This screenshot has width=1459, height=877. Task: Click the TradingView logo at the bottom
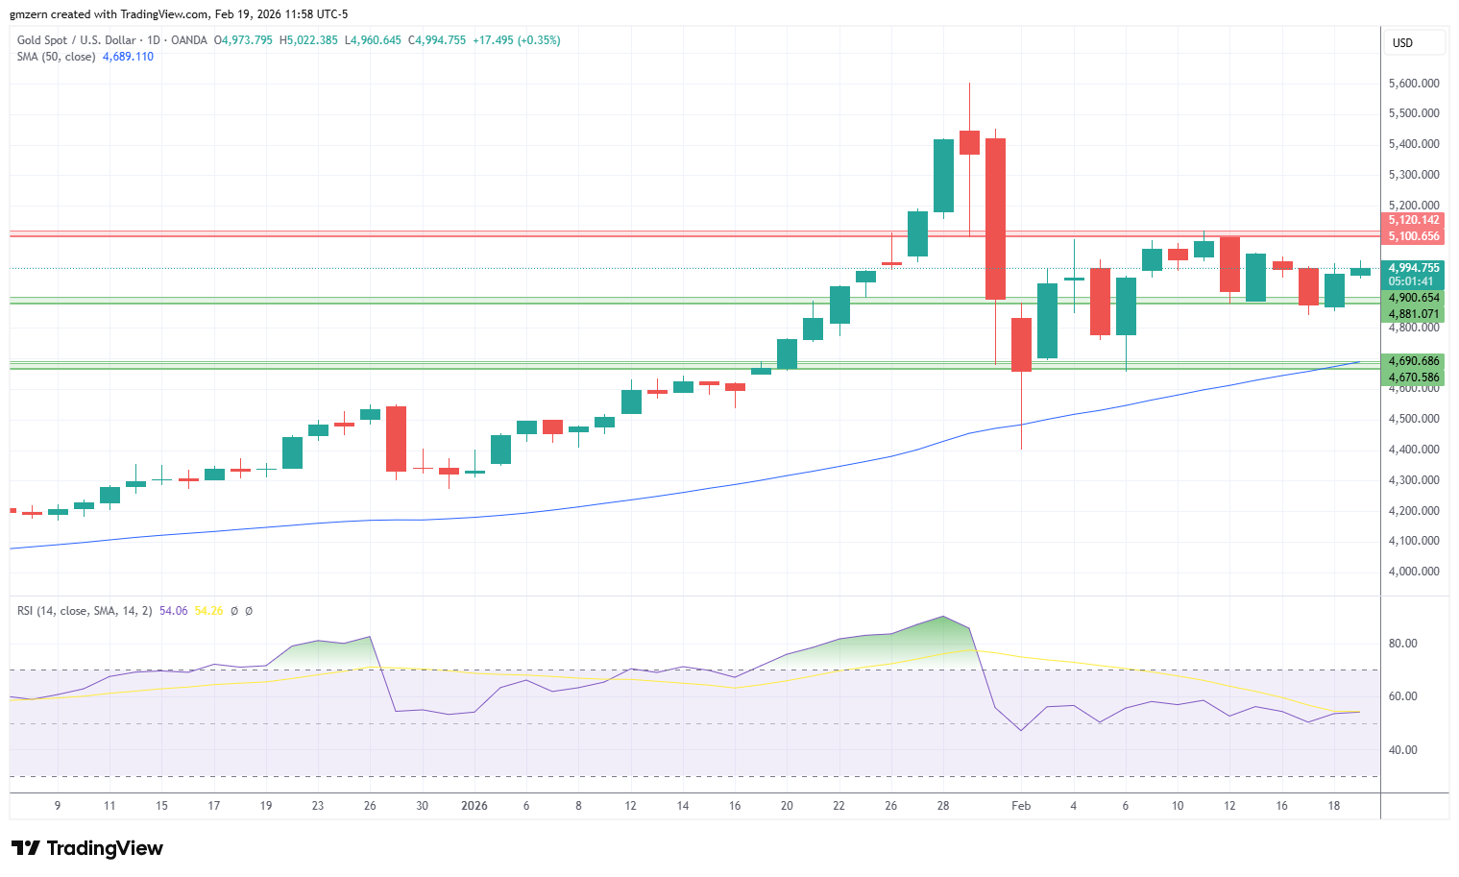click(86, 848)
